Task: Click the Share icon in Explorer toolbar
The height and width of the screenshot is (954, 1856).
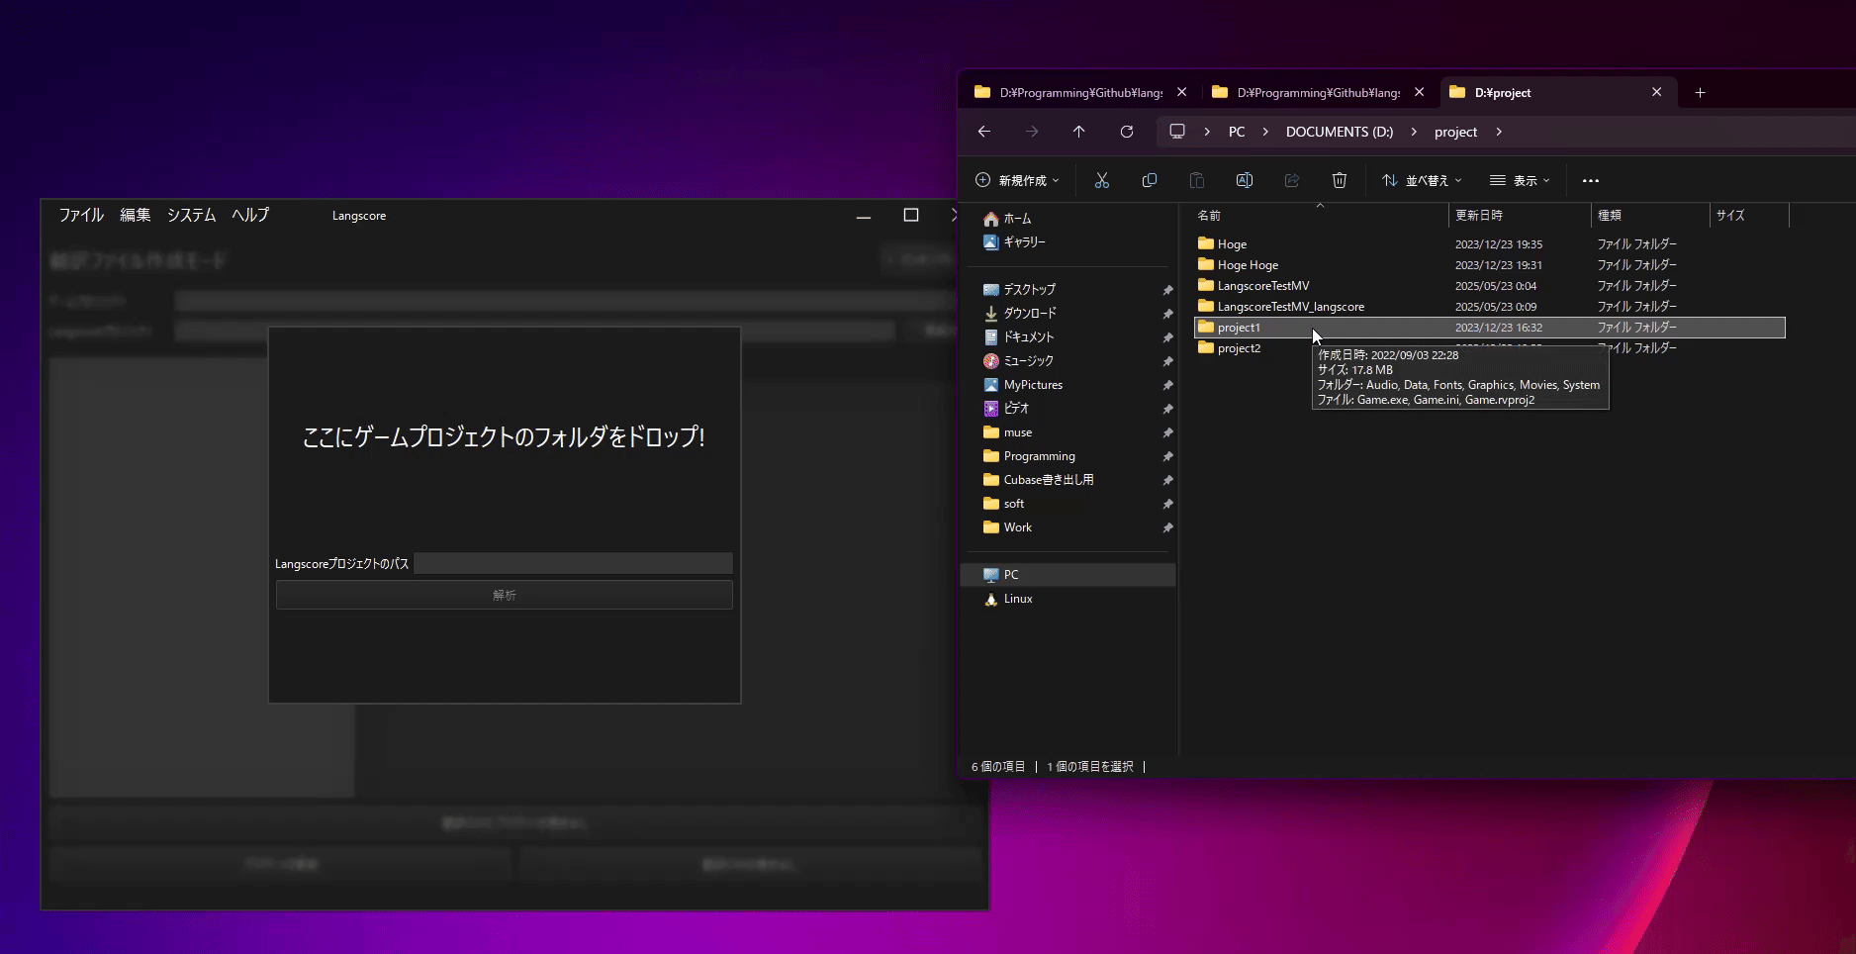Action: point(1291,180)
